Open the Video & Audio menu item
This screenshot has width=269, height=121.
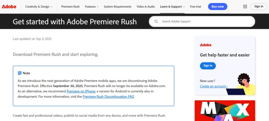click(146, 7)
